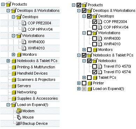Select Supplies & Accessories tree item
The width and height of the screenshot is (136, 129).
[37, 98]
